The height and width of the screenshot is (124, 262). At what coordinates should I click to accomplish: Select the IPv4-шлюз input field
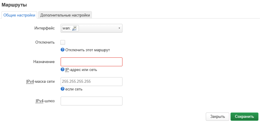coord(91,101)
